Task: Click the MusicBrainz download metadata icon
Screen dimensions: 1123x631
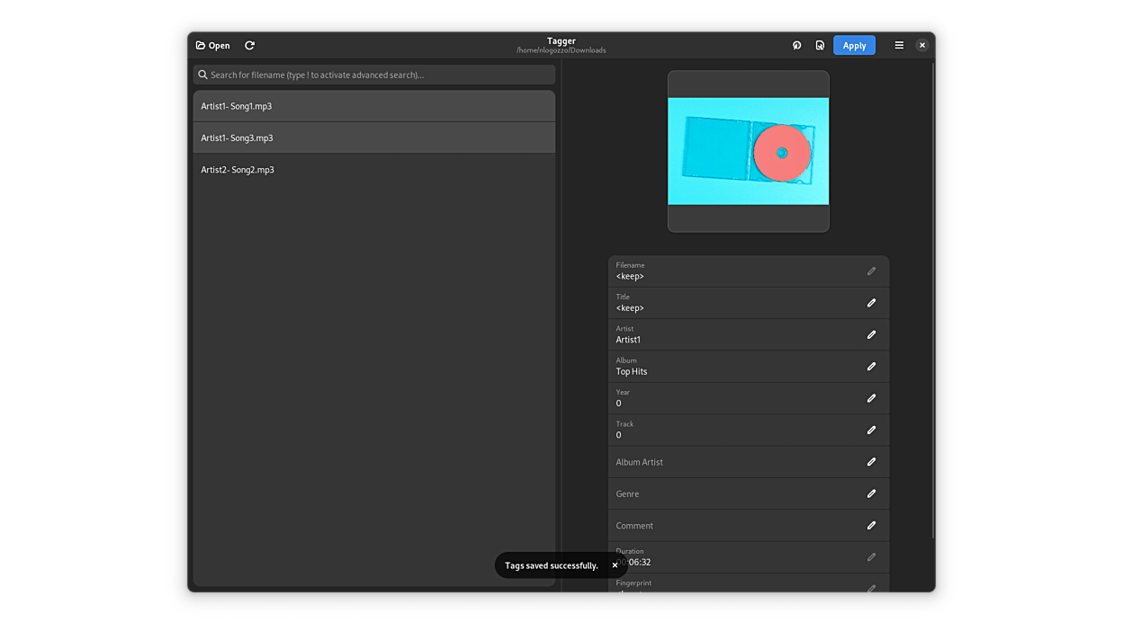Action: (x=796, y=45)
